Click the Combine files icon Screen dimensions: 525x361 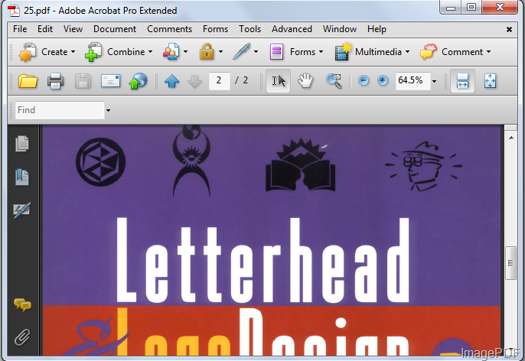click(93, 52)
